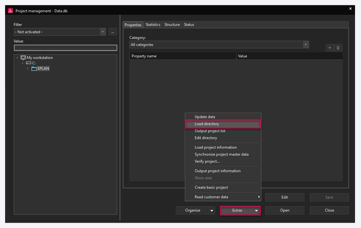This screenshot has height=228, width=361.
Task: Click the Edit button
Action: pyautogui.click(x=285, y=197)
